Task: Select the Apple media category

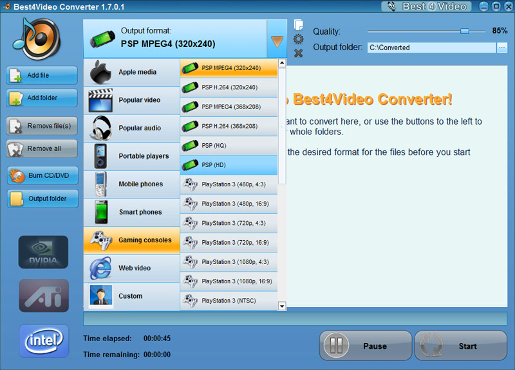Action: [131, 73]
